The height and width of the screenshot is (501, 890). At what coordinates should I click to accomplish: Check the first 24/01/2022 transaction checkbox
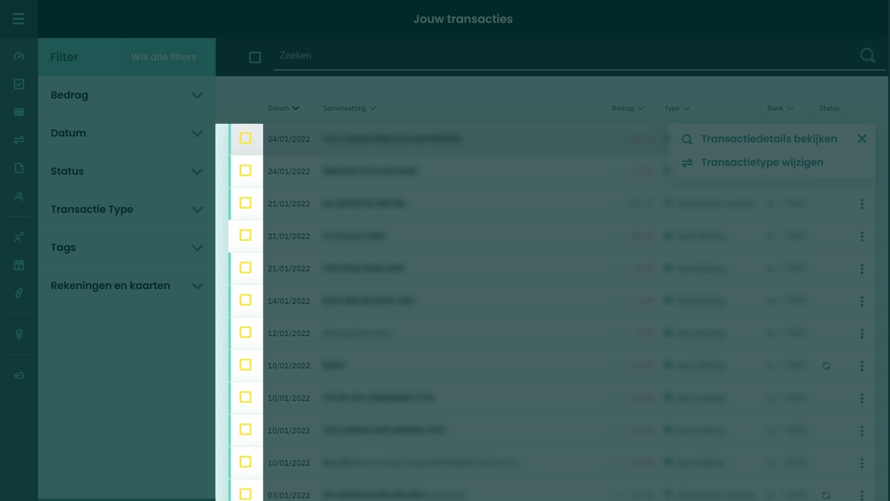(245, 138)
